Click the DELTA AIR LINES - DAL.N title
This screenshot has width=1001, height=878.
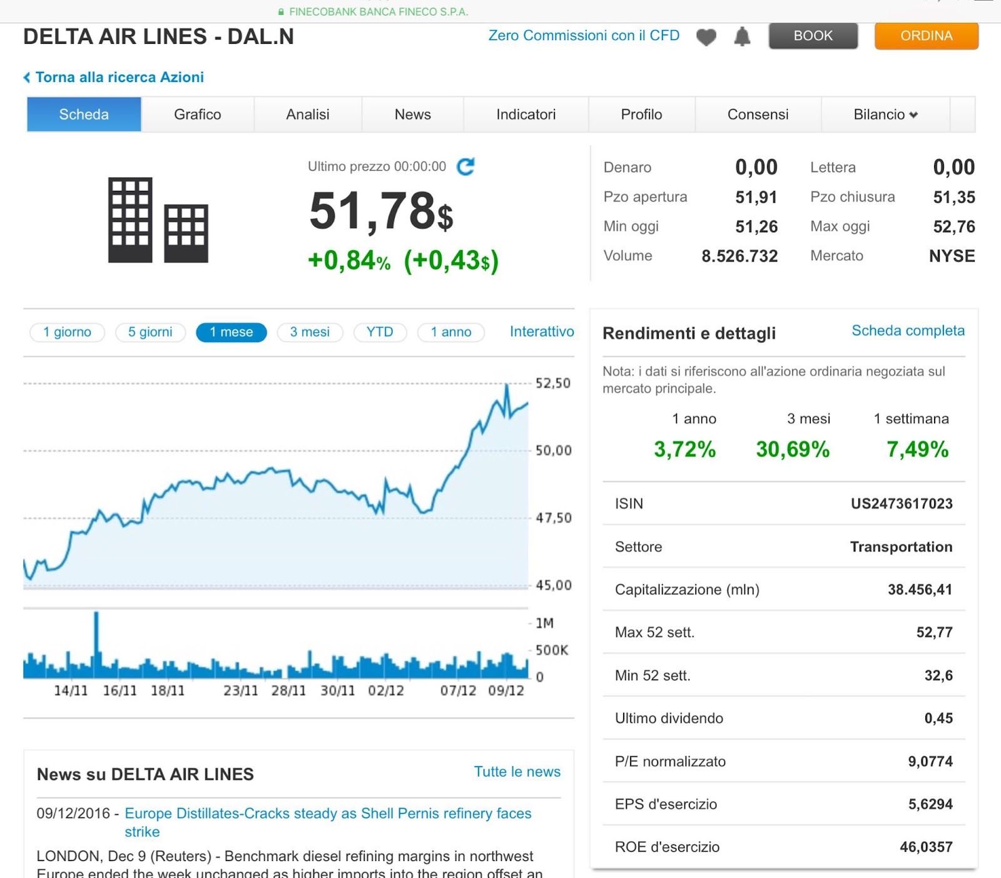coord(158,37)
